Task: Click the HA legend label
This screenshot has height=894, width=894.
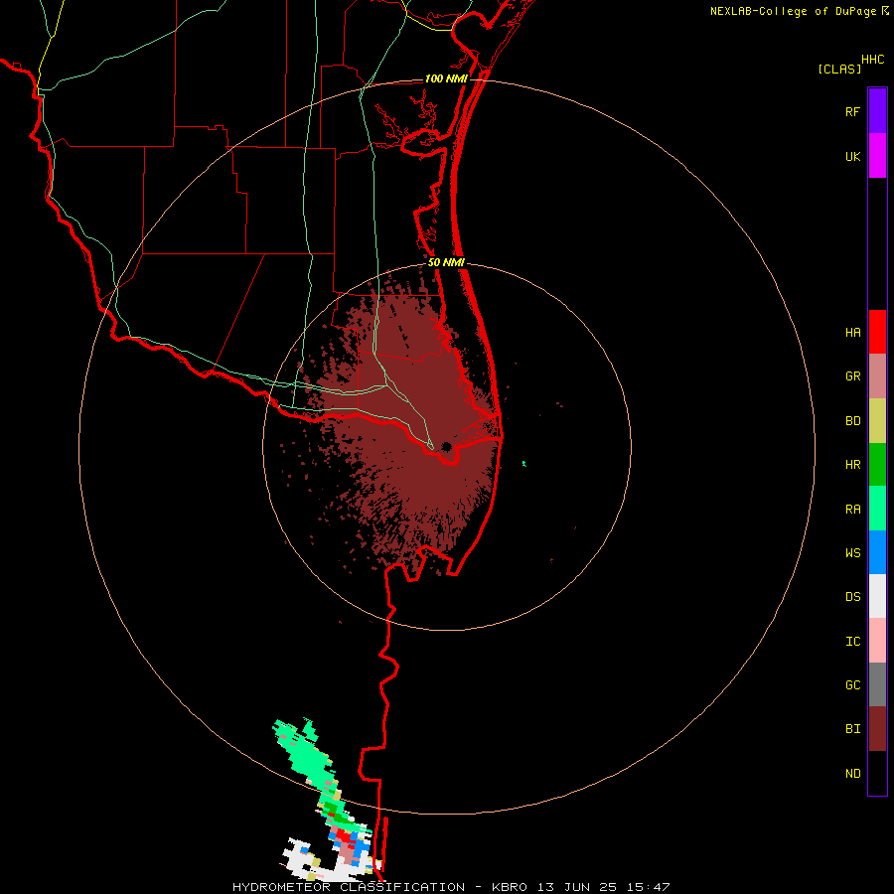Action: 852,333
